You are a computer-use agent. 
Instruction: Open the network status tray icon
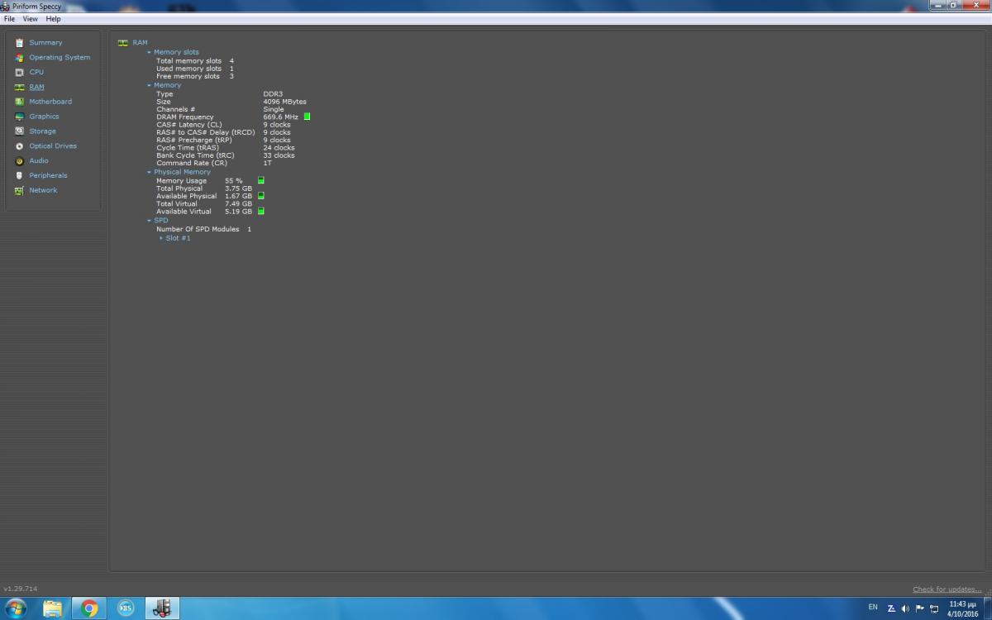point(934,608)
